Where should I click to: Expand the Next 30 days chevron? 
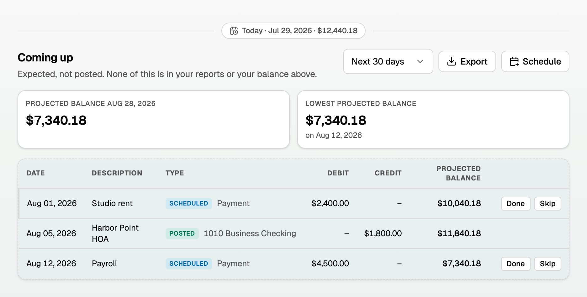(420, 61)
